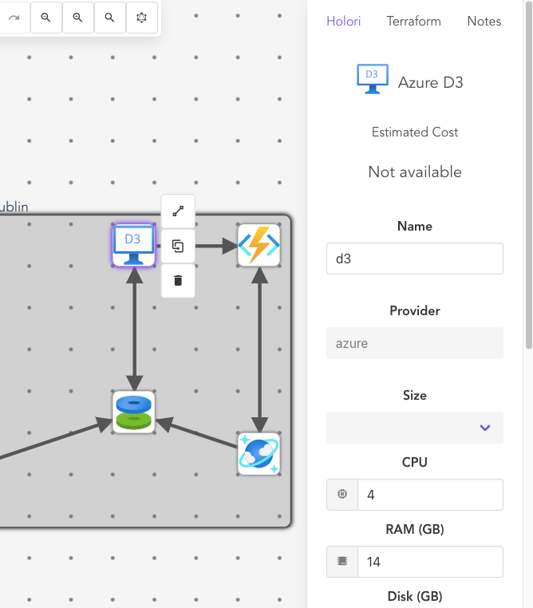Click the plain magnifier reset-zoom icon

coord(109,18)
